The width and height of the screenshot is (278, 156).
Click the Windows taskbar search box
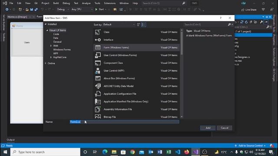(45, 152)
